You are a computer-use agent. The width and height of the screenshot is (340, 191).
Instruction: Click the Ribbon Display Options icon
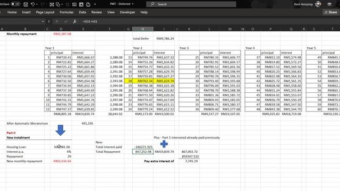pyautogui.click(x=329, y=4)
